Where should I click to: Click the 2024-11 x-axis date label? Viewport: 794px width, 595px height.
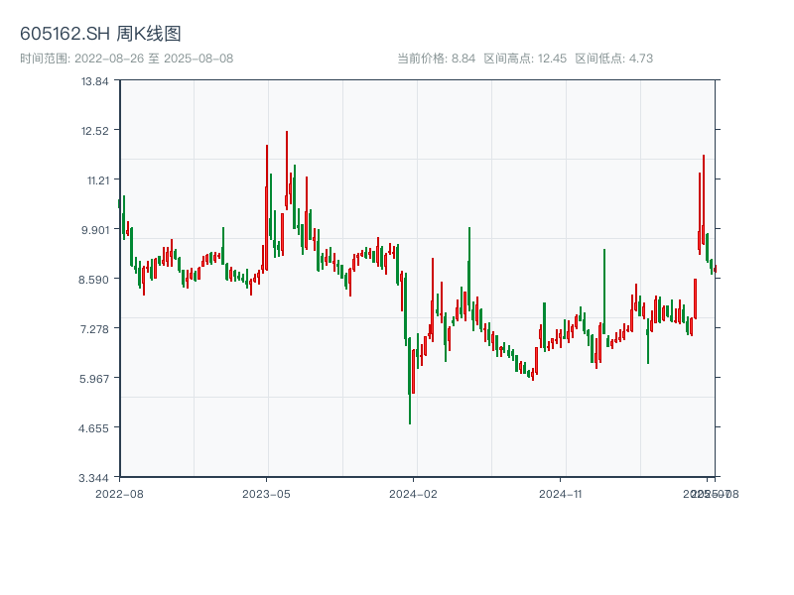560,493
